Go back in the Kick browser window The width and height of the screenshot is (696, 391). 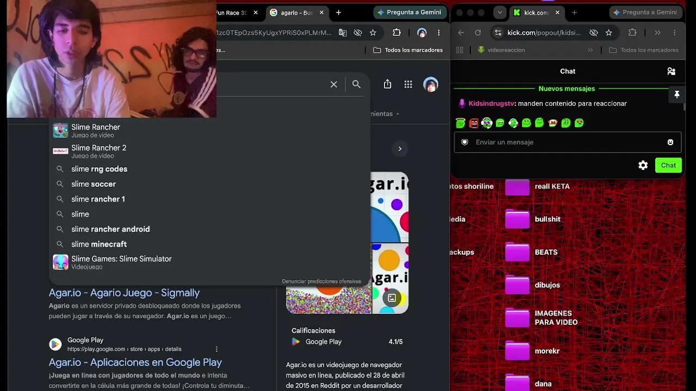tap(461, 33)
